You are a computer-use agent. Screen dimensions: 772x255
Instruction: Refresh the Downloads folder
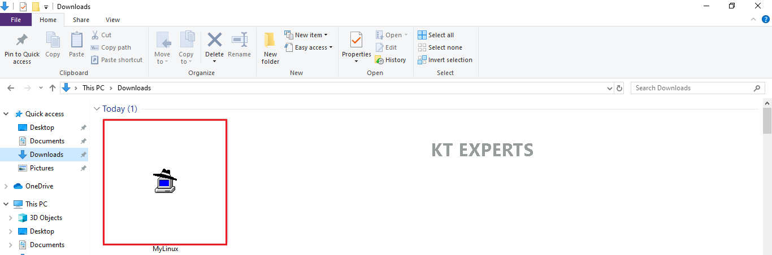point(619,88)
